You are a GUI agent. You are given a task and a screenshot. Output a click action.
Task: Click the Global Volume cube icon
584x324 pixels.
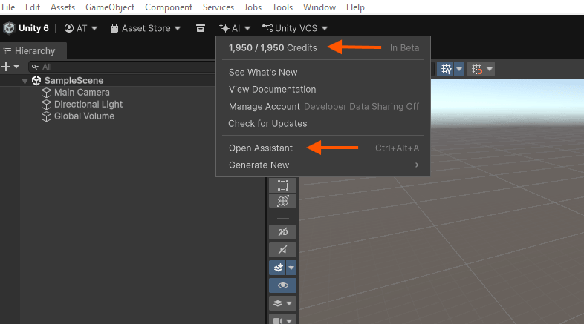(x=46, y=116)
